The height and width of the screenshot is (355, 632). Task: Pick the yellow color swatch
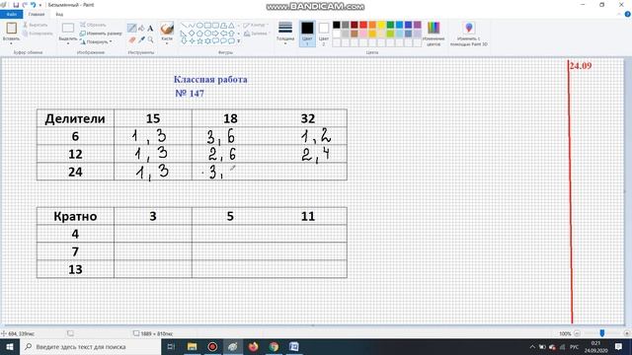tap(381, 25)
